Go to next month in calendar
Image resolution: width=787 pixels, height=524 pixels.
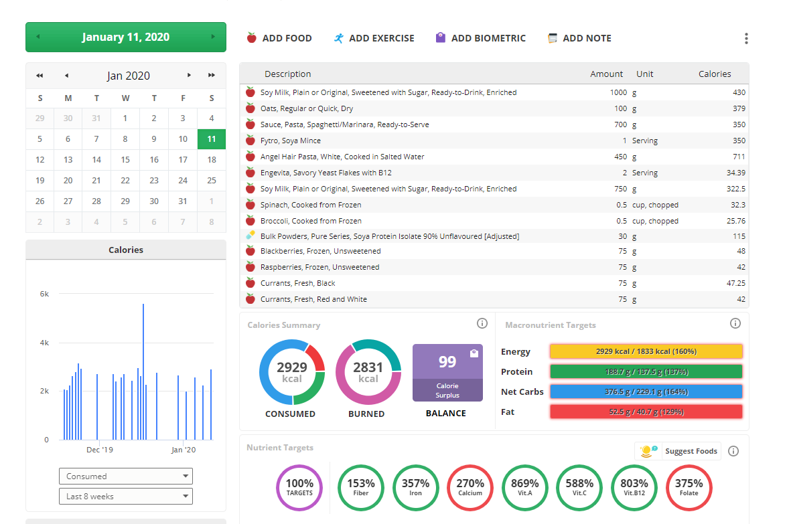pos(189,75)
